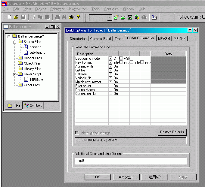Switch to Symbols tab in project pane
Image resolution: width=205 pixels, height=187 pixels.
pyautogui.click(x=33, y=105)
